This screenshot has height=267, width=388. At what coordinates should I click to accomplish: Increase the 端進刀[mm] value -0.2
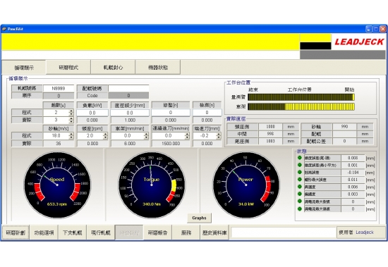(x=219, y=134)
